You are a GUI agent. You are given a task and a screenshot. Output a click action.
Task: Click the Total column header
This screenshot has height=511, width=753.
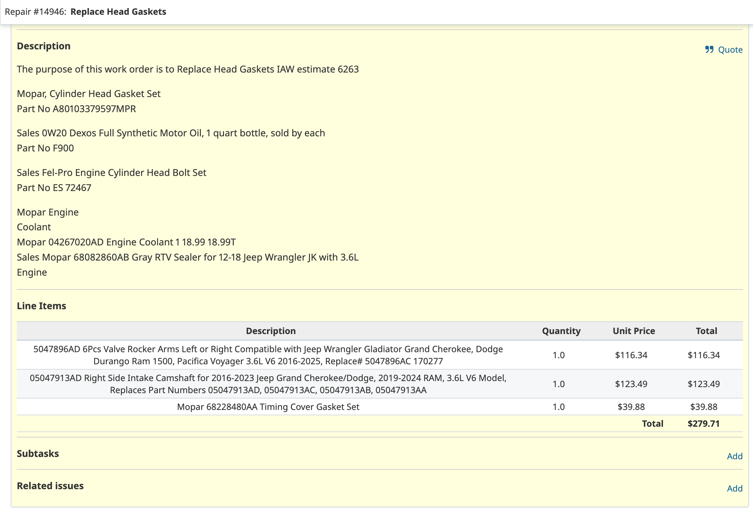(x=706, y=331)
